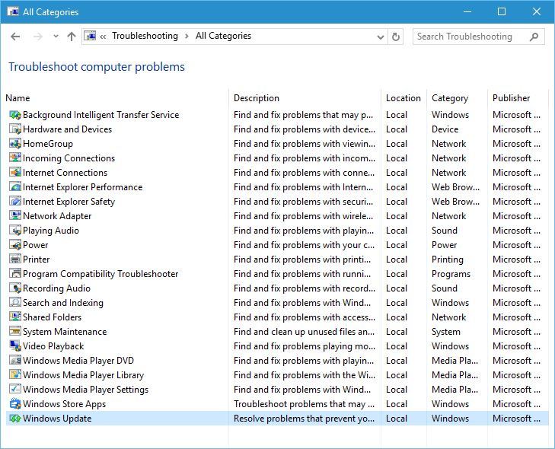The image size is (555, 449).
Task: Expand the address bar history dropdown
Action: [381, 37]
